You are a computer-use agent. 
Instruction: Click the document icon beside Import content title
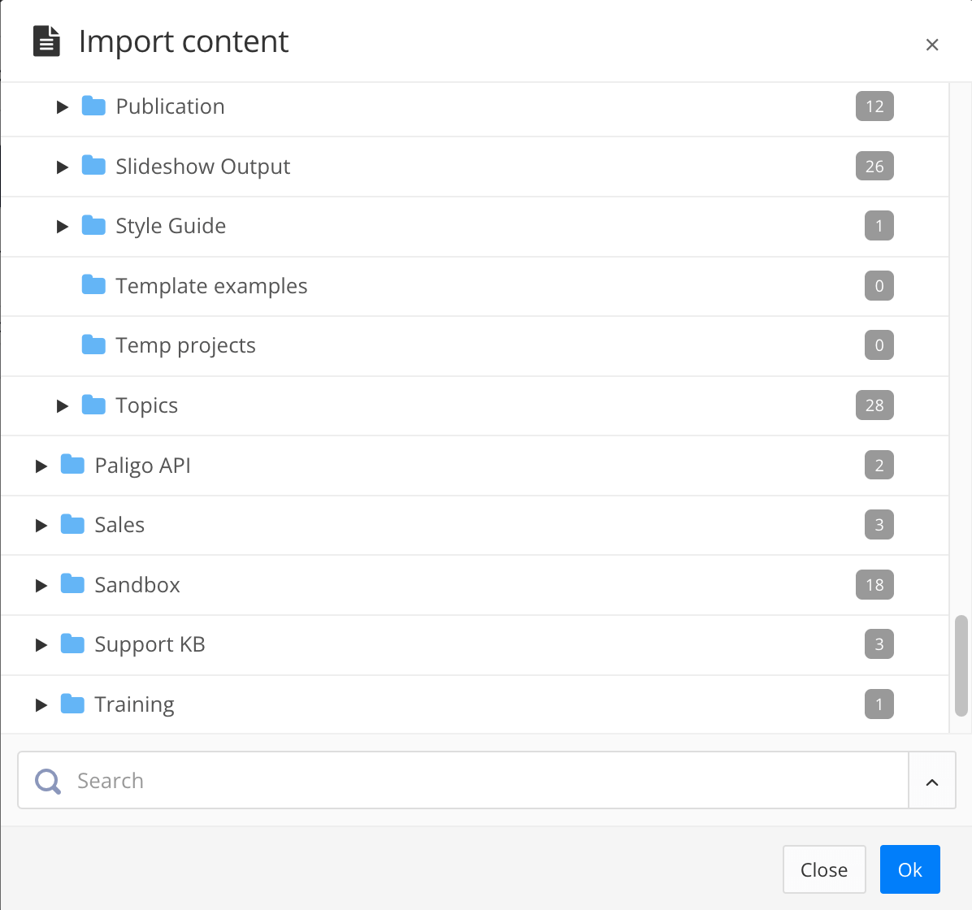(46, 40)
